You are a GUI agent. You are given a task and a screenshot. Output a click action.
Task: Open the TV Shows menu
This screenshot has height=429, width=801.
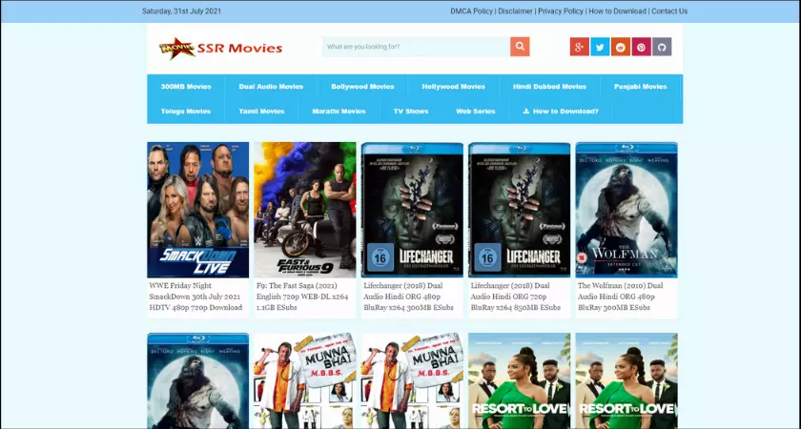(x=411, y=111)
